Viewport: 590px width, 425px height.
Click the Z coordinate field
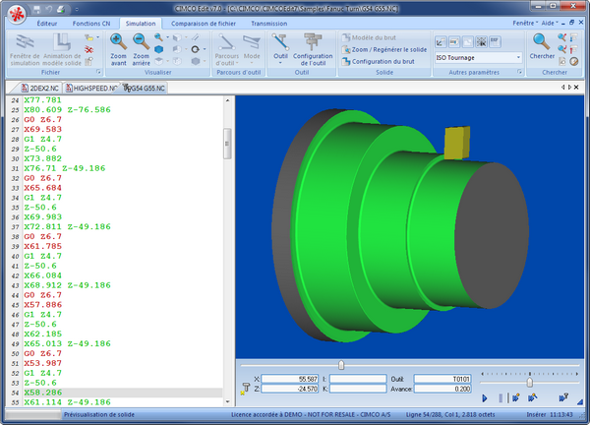290,389
